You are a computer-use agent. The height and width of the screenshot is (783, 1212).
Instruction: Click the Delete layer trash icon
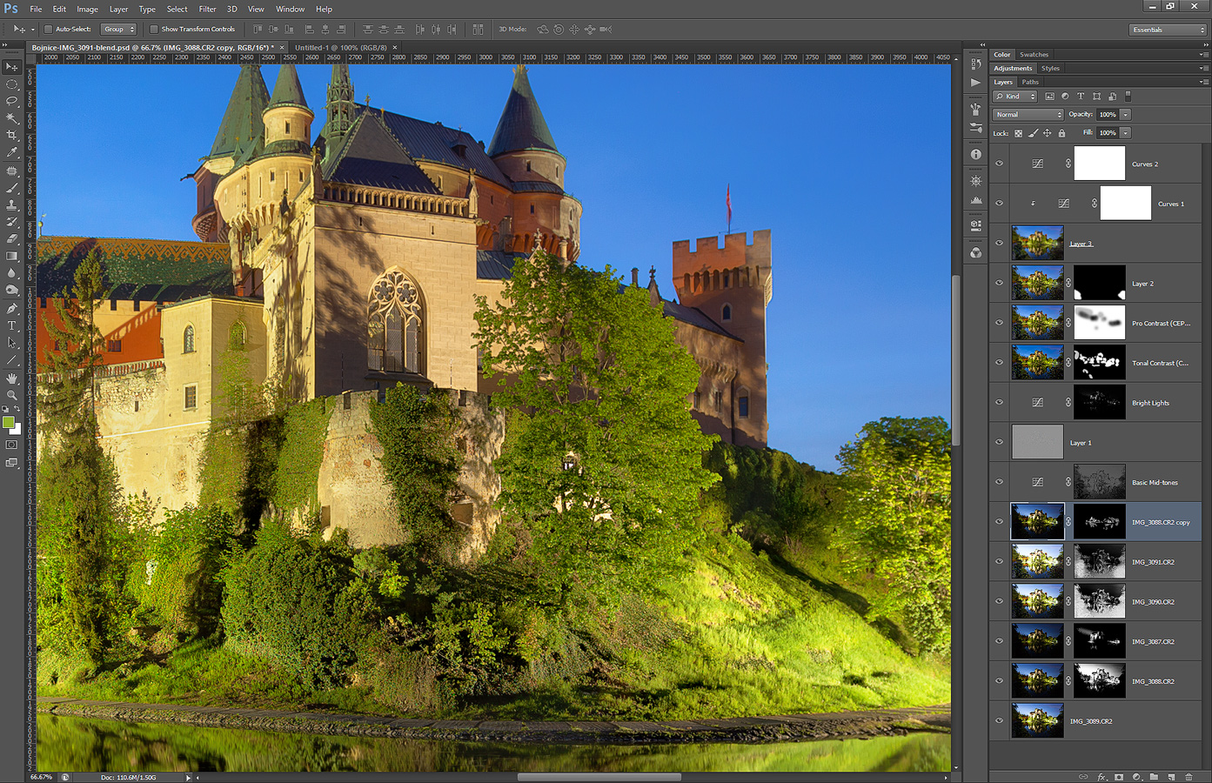(x=1189, y=777)
